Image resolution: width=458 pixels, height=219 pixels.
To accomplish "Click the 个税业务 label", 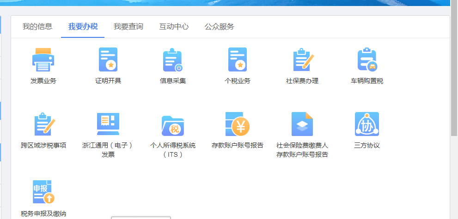I will (238, 81).
